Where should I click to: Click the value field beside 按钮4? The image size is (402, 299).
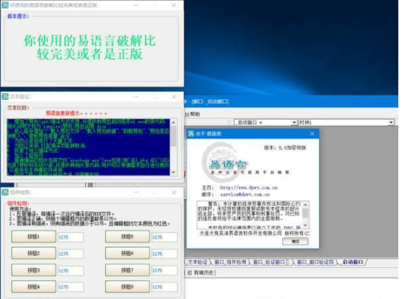(71, 287)
